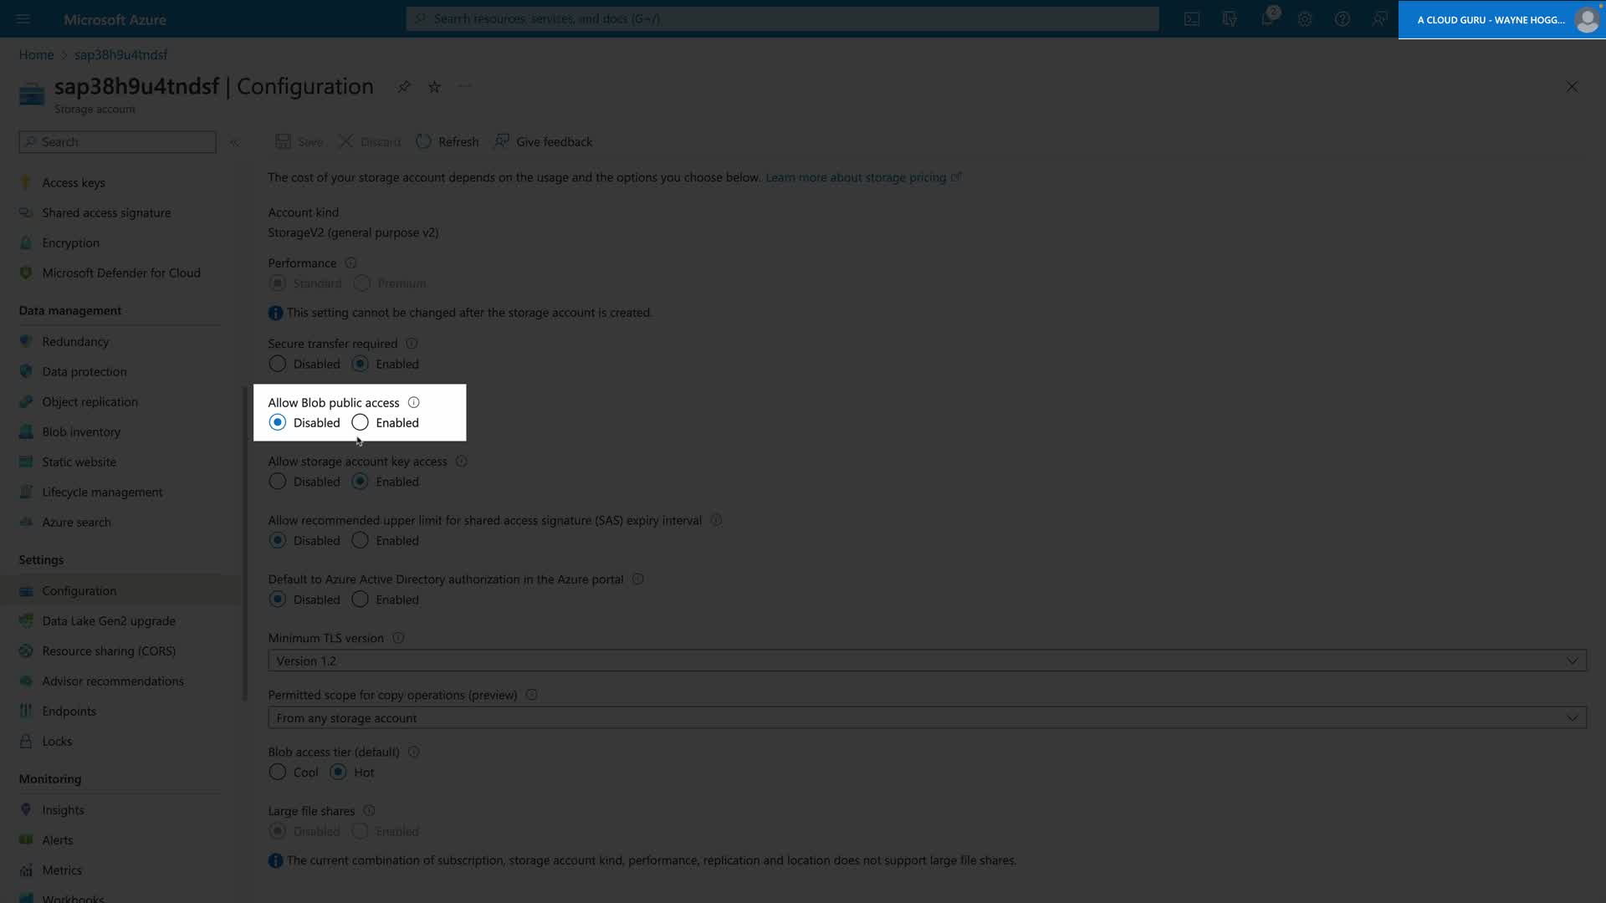
Task: Open Access keys in sidebar
Action: click(74, 183)
